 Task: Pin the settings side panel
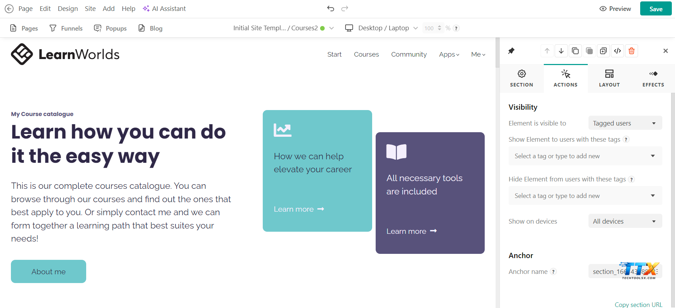(x=511, y=51)
